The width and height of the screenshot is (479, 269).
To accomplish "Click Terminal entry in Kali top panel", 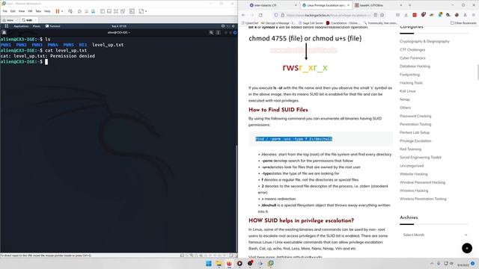I will pos(53,26).
